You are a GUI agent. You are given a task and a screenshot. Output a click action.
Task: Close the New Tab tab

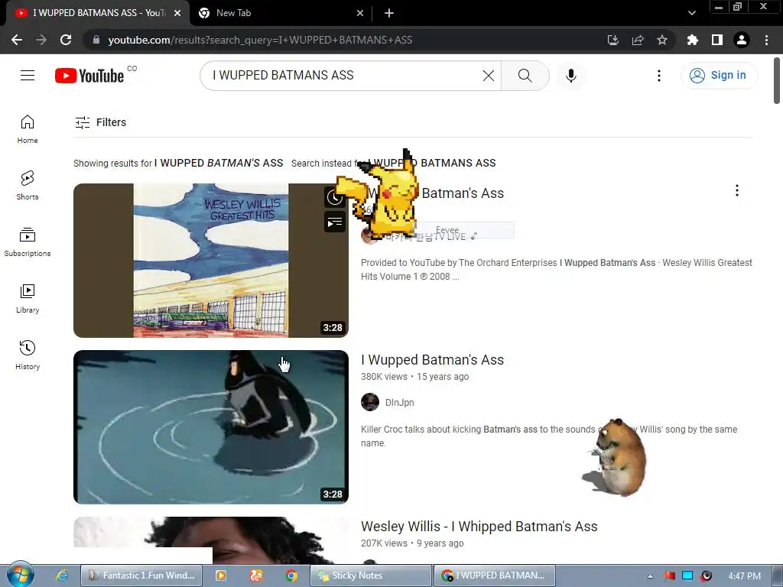360,13
